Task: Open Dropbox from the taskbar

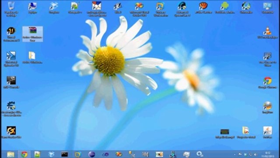Action: click(51, 154)
